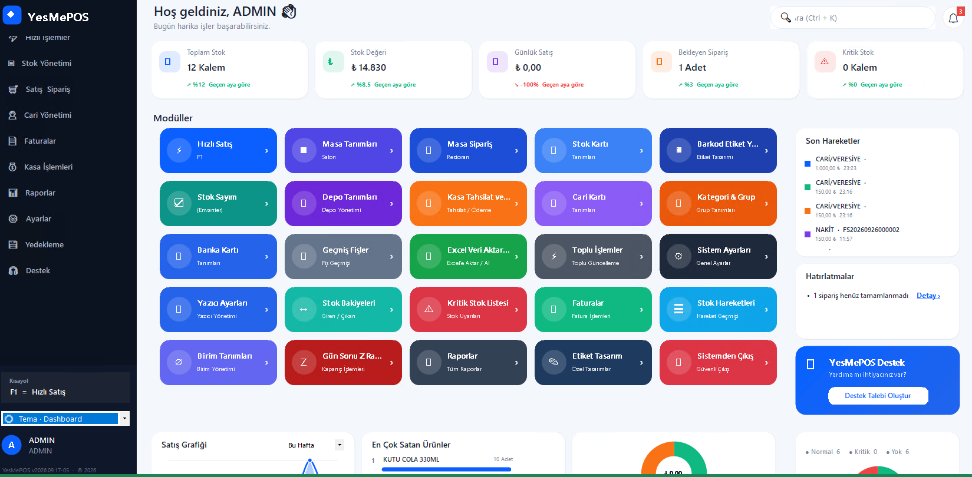Click the arrow on Stok Kartı card
972x477 pixels.
(641, 151)
